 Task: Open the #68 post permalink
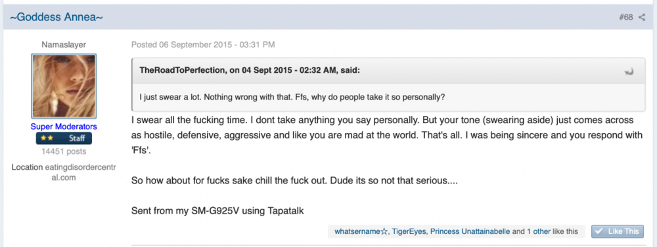click(626, 18)
